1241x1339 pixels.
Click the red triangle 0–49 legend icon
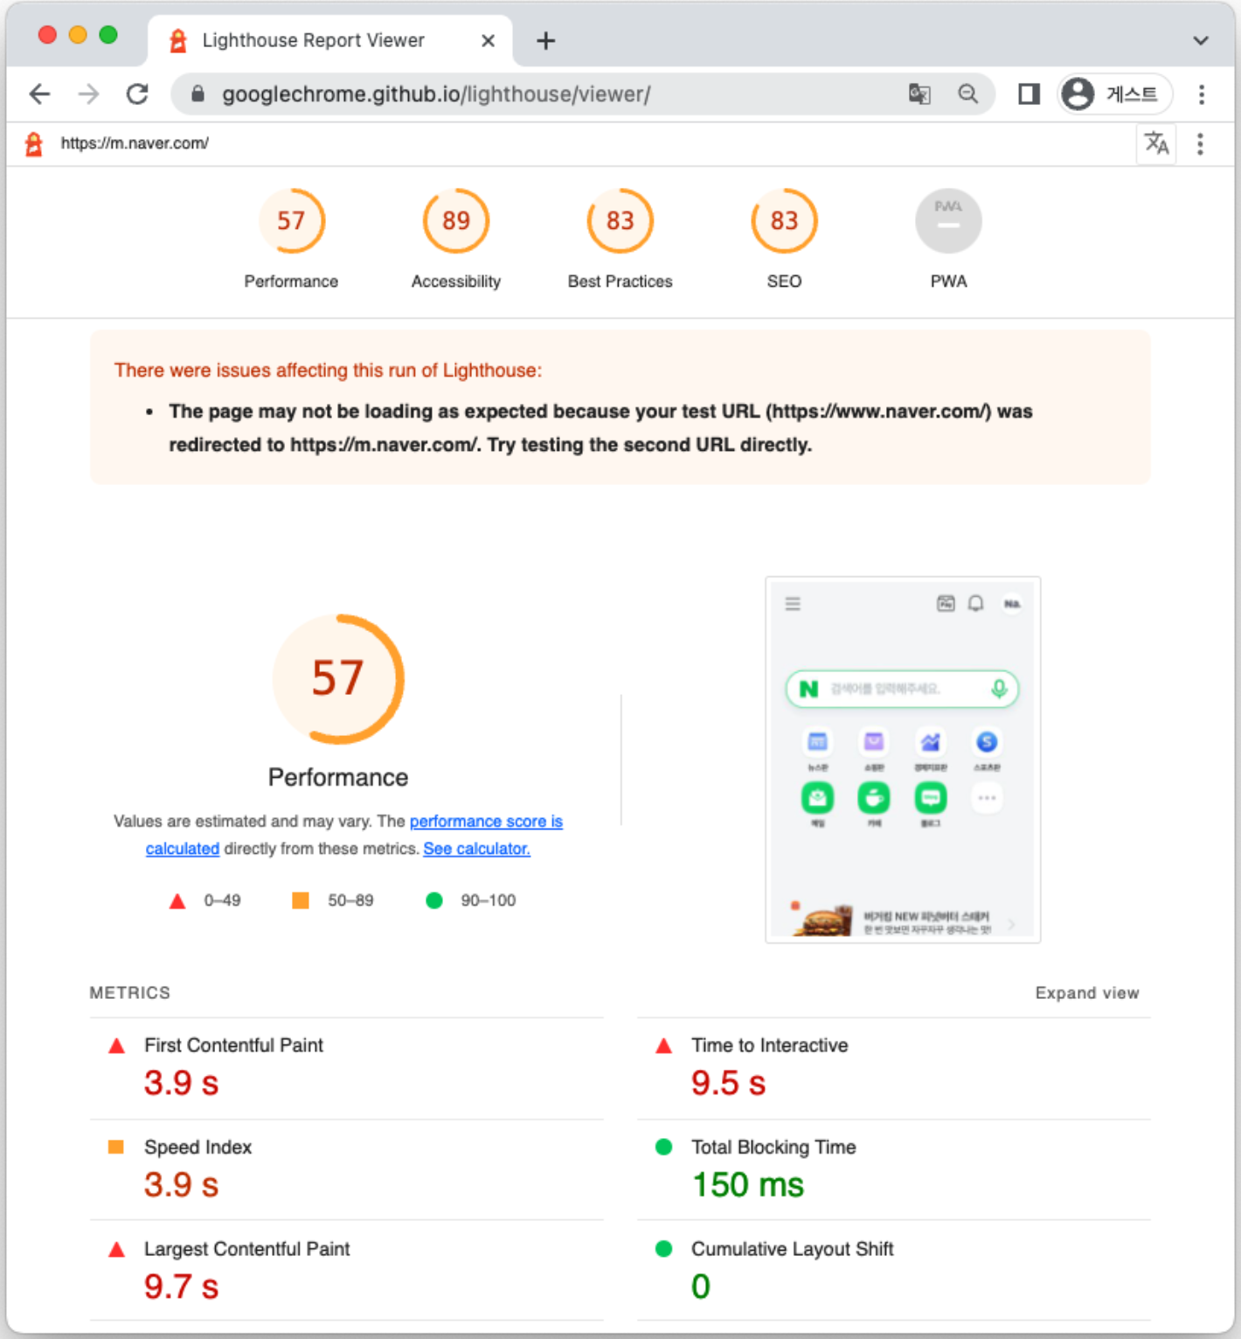[177, 901]
